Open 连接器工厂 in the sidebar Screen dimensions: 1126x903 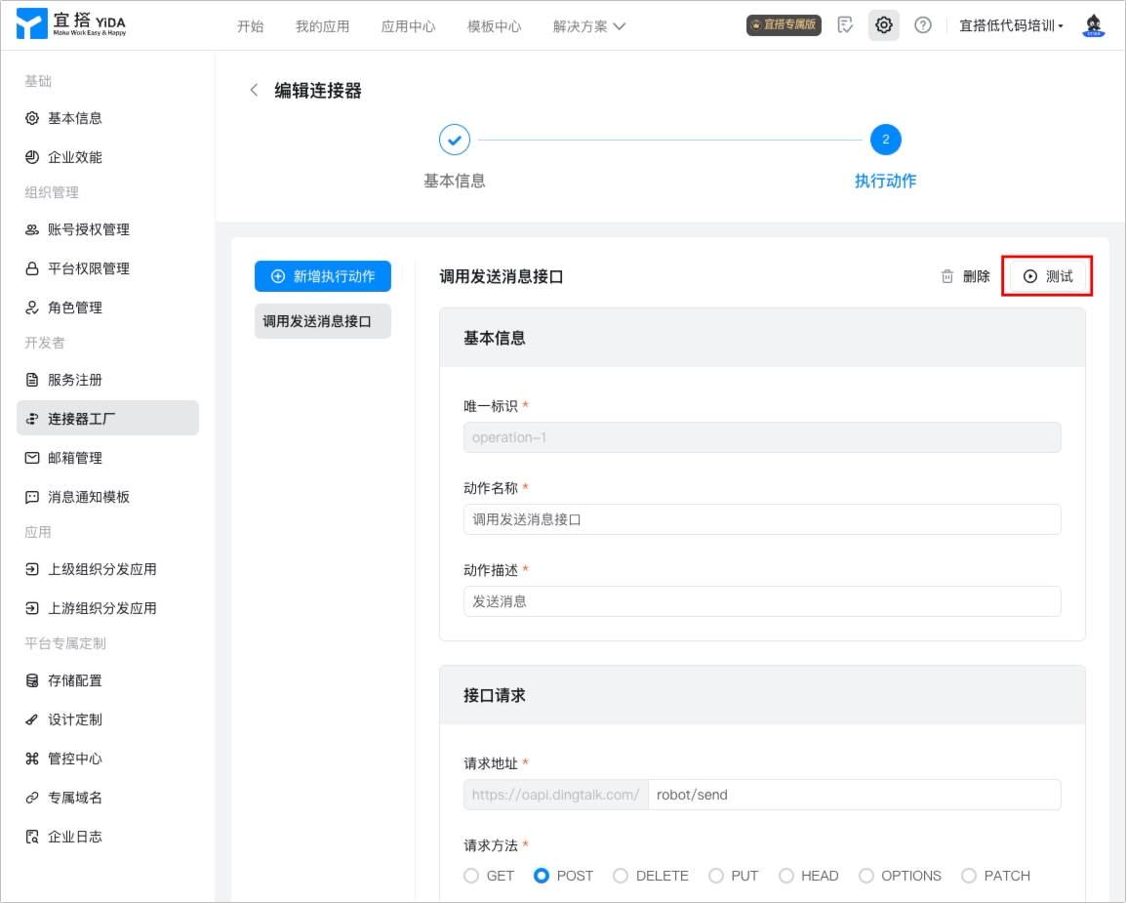[x=107, y=418]
